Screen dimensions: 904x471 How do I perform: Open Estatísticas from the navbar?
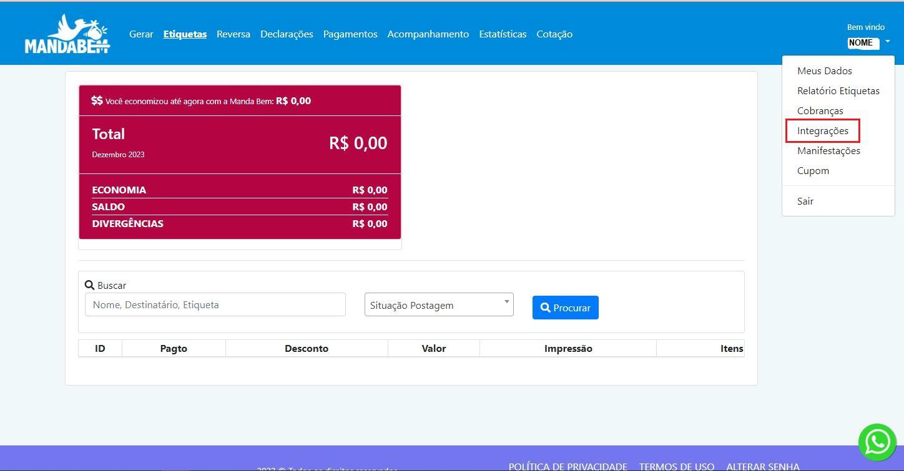tap(503, 34)
